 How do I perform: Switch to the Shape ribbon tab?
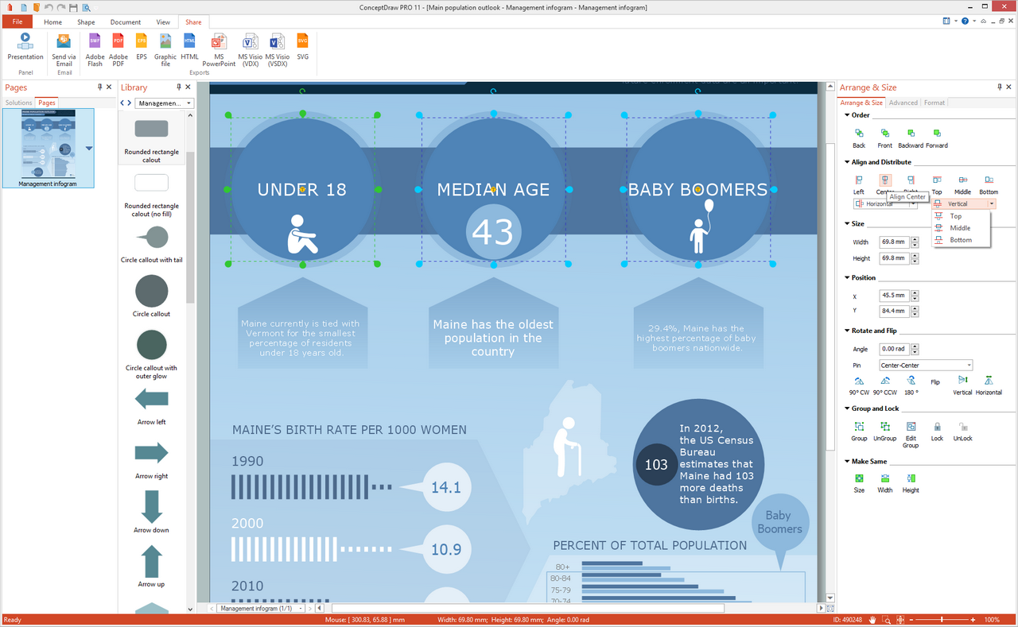pos(86,22)
